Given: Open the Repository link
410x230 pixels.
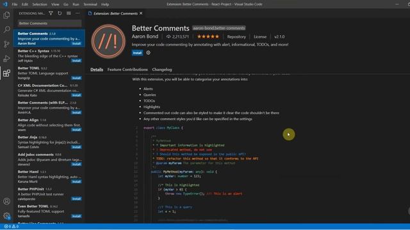Looking at the screenshot, I should (236, 37).
